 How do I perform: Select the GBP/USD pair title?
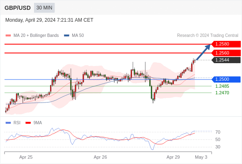pyautogui.click(x=18, y=8)
